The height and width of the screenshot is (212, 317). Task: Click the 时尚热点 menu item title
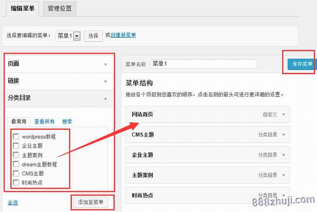(x=142, y=195)
